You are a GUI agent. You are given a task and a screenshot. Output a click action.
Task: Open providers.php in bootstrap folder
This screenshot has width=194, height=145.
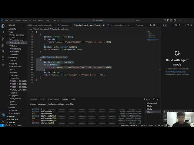point(17,66)
